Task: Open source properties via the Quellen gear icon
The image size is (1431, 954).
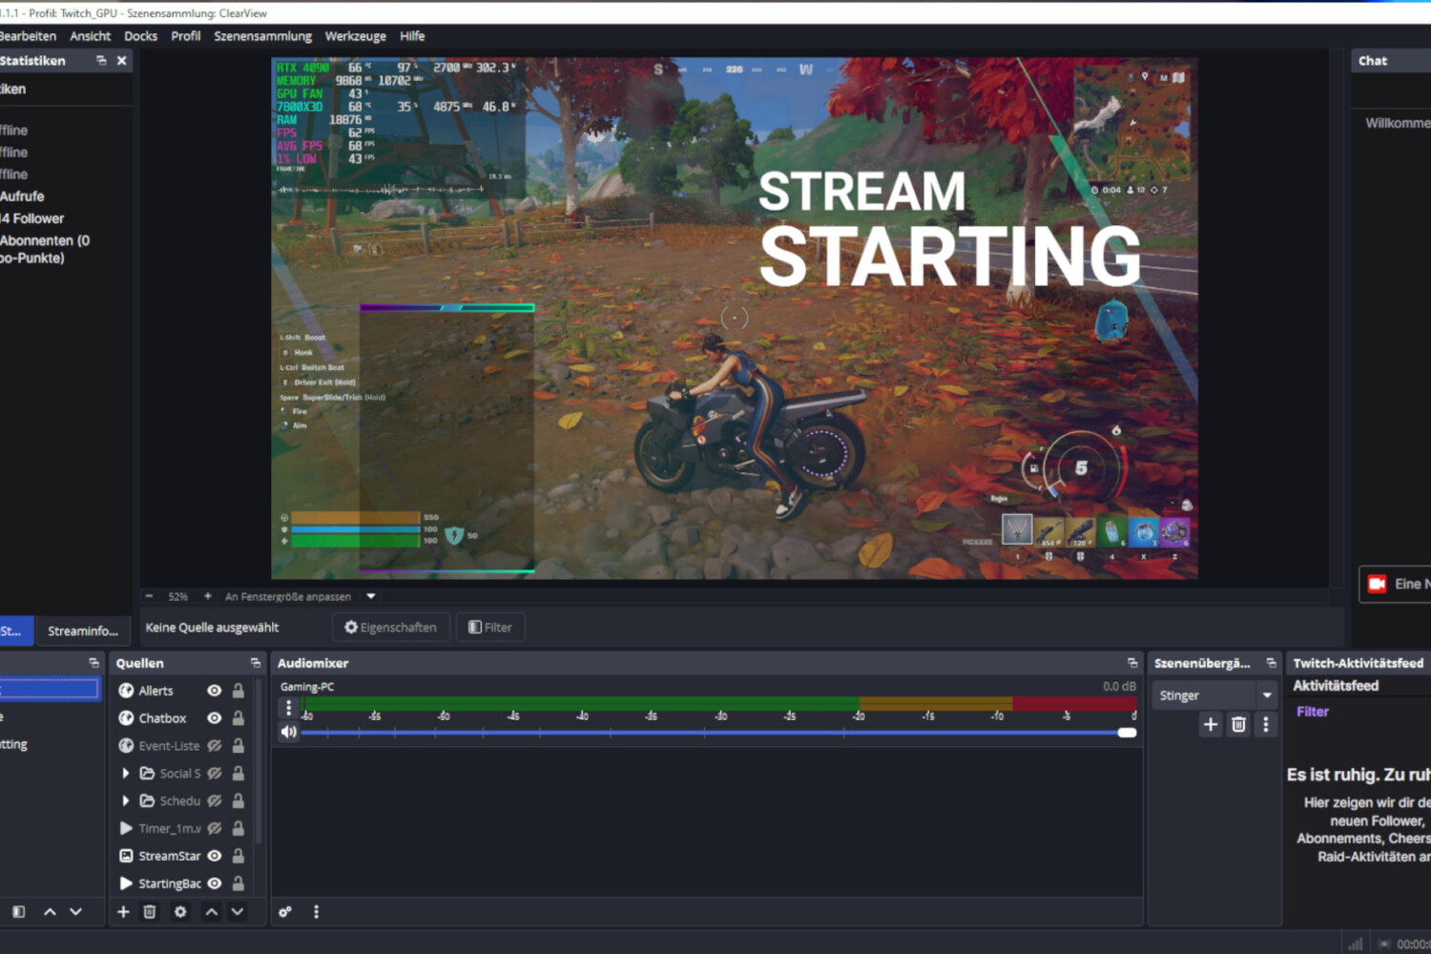Action: tap(180, 912)
